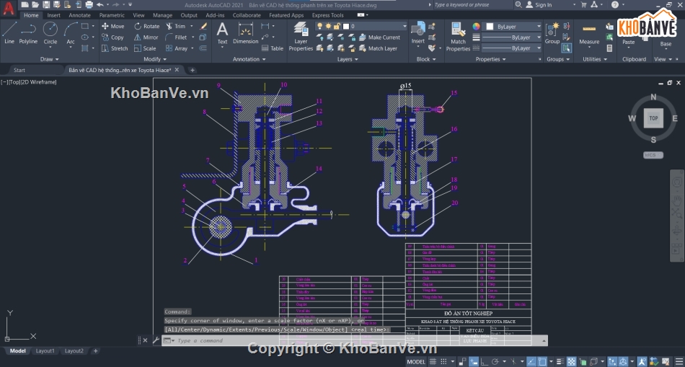Screen dimensions: 685x367
Task: Click Match Properties tool
Action: click(x=459, y=36)
